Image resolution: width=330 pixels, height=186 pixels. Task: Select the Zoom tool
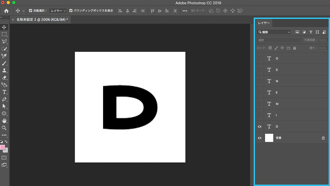tap(4, 128)
